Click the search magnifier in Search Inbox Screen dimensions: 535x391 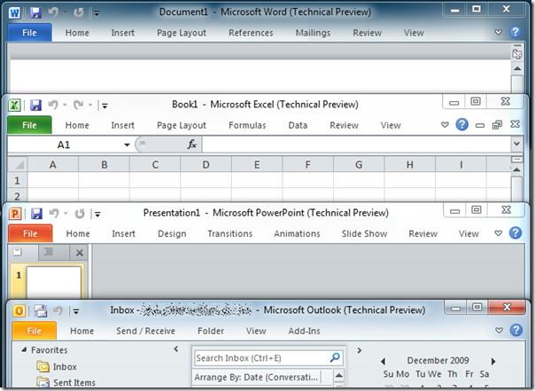pyautogui.click(x=335, y=358)
